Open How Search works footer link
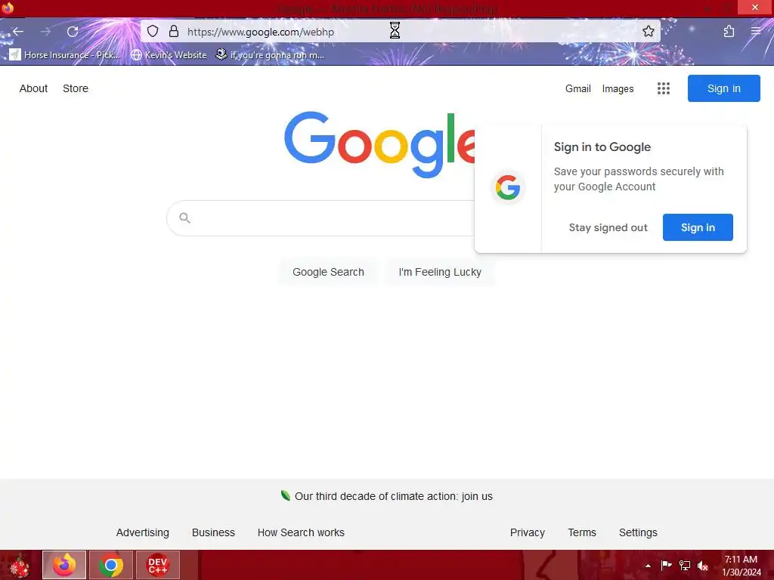Image resolution: width=774 pixels, height=580 pixels. point(301,532)
